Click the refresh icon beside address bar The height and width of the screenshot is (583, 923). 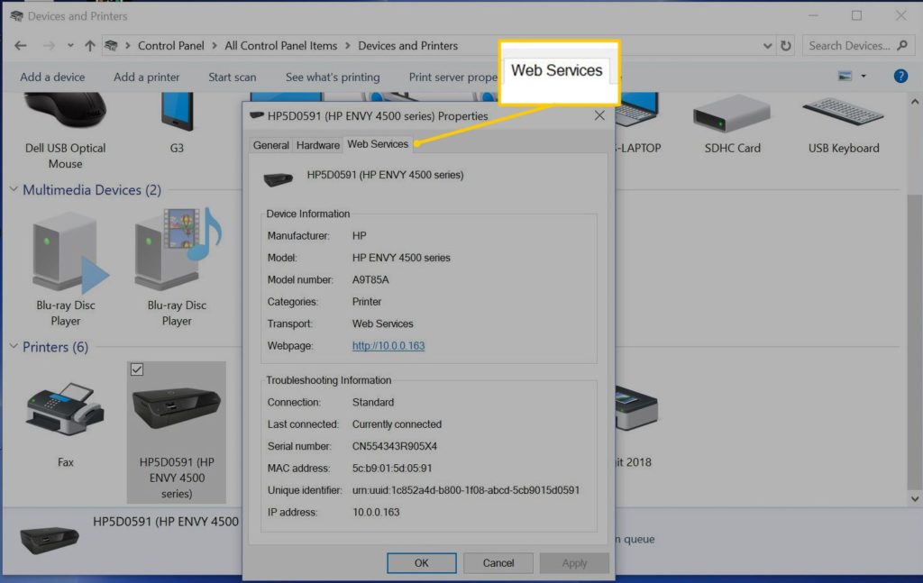coord(786,46)
